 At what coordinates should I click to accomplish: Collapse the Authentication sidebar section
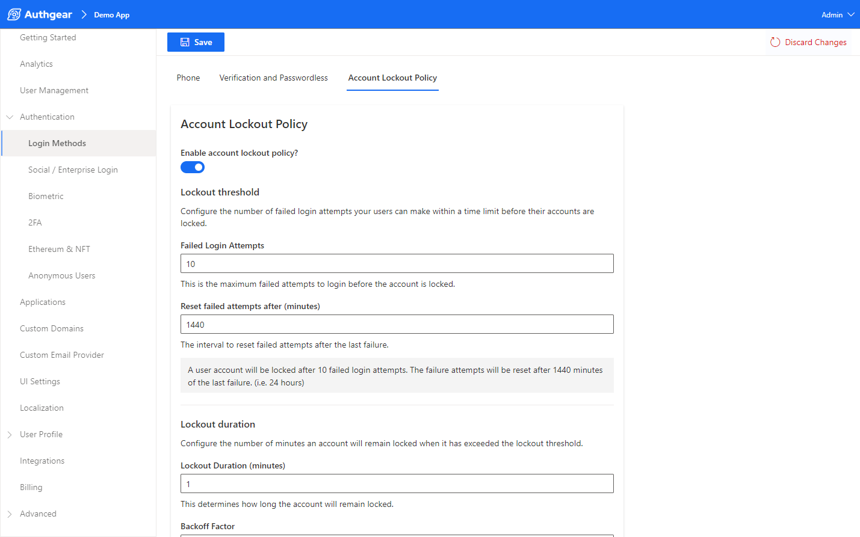click(10, 117)
